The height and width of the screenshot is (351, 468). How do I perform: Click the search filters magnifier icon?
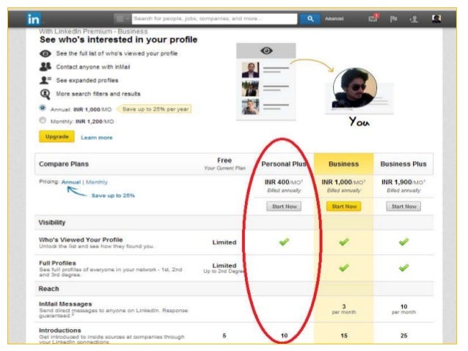pyautogui.click(x=45, y=95)
